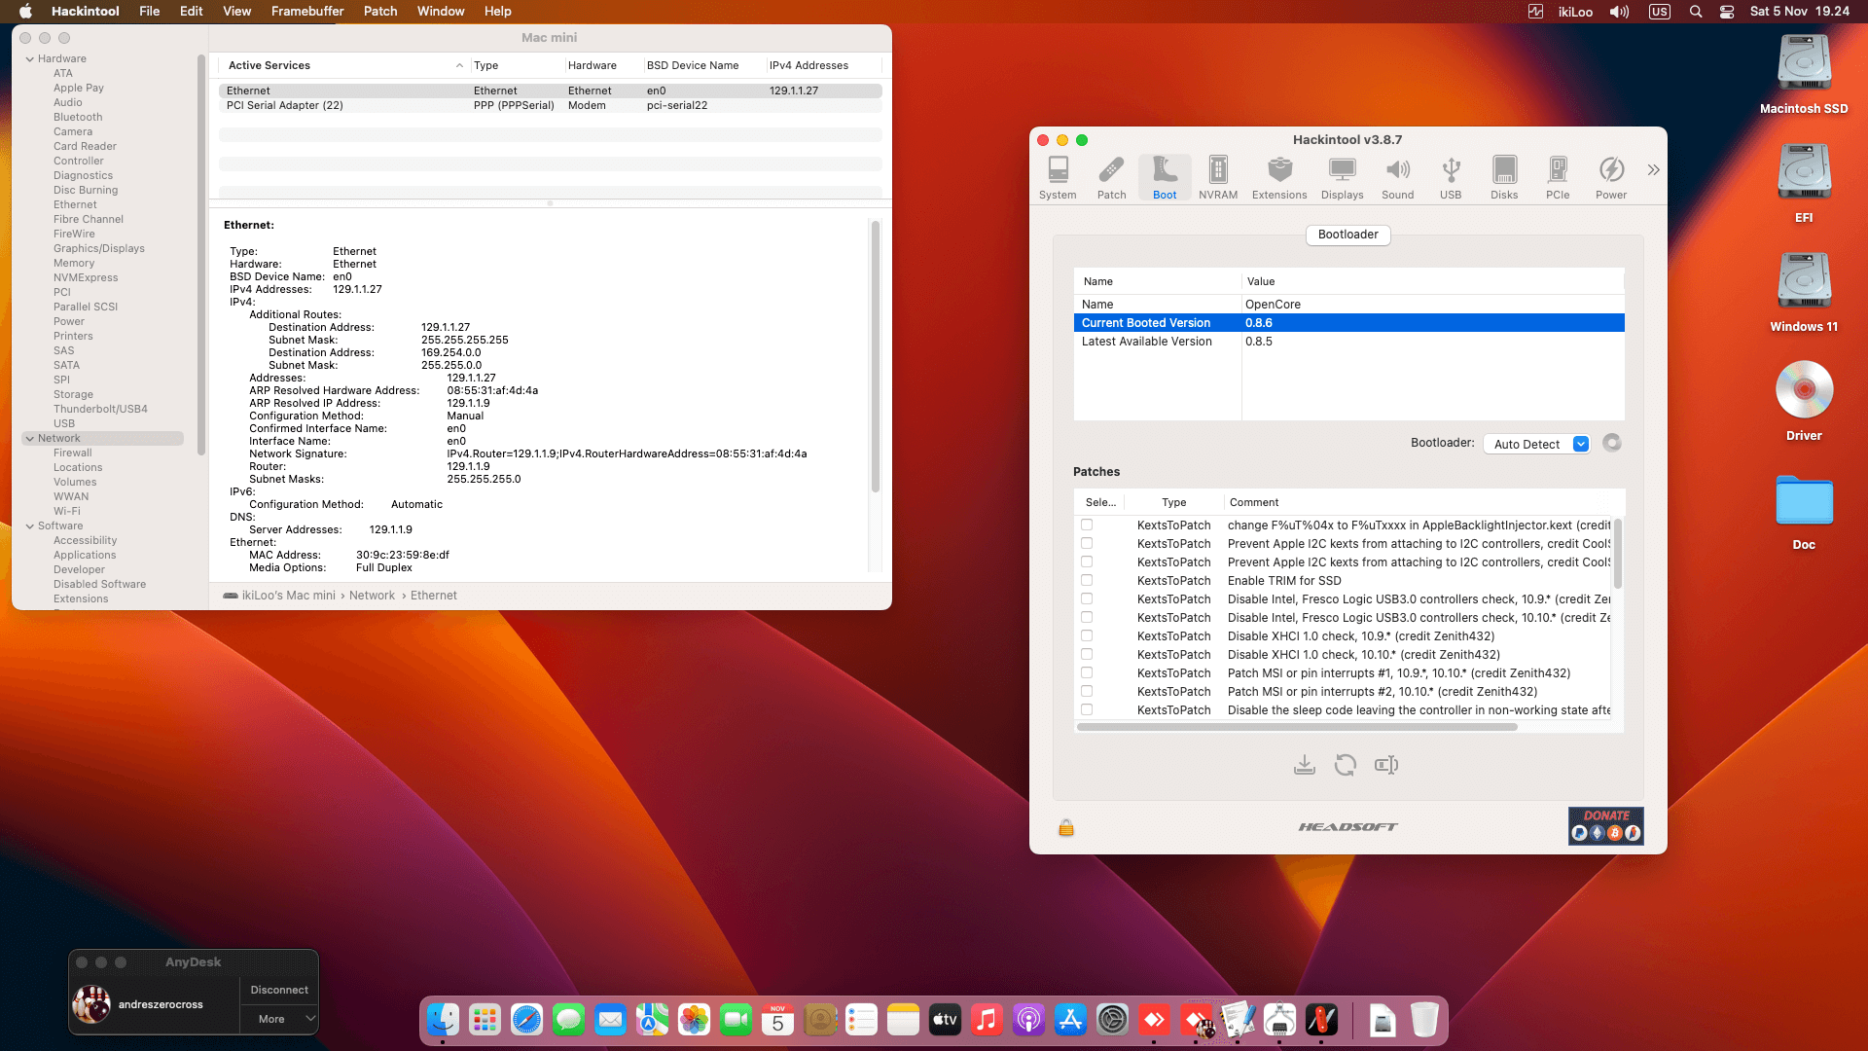Check Disable XHCI 1.0 check 10.9 checkbox
The height and width of the screenshot is (1051, 1868).
[1087, 635]
